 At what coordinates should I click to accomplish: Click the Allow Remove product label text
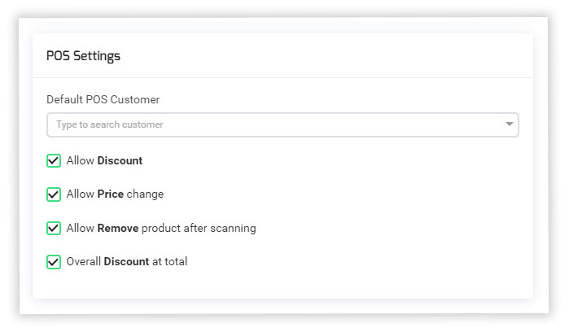(x=161, y=228)
